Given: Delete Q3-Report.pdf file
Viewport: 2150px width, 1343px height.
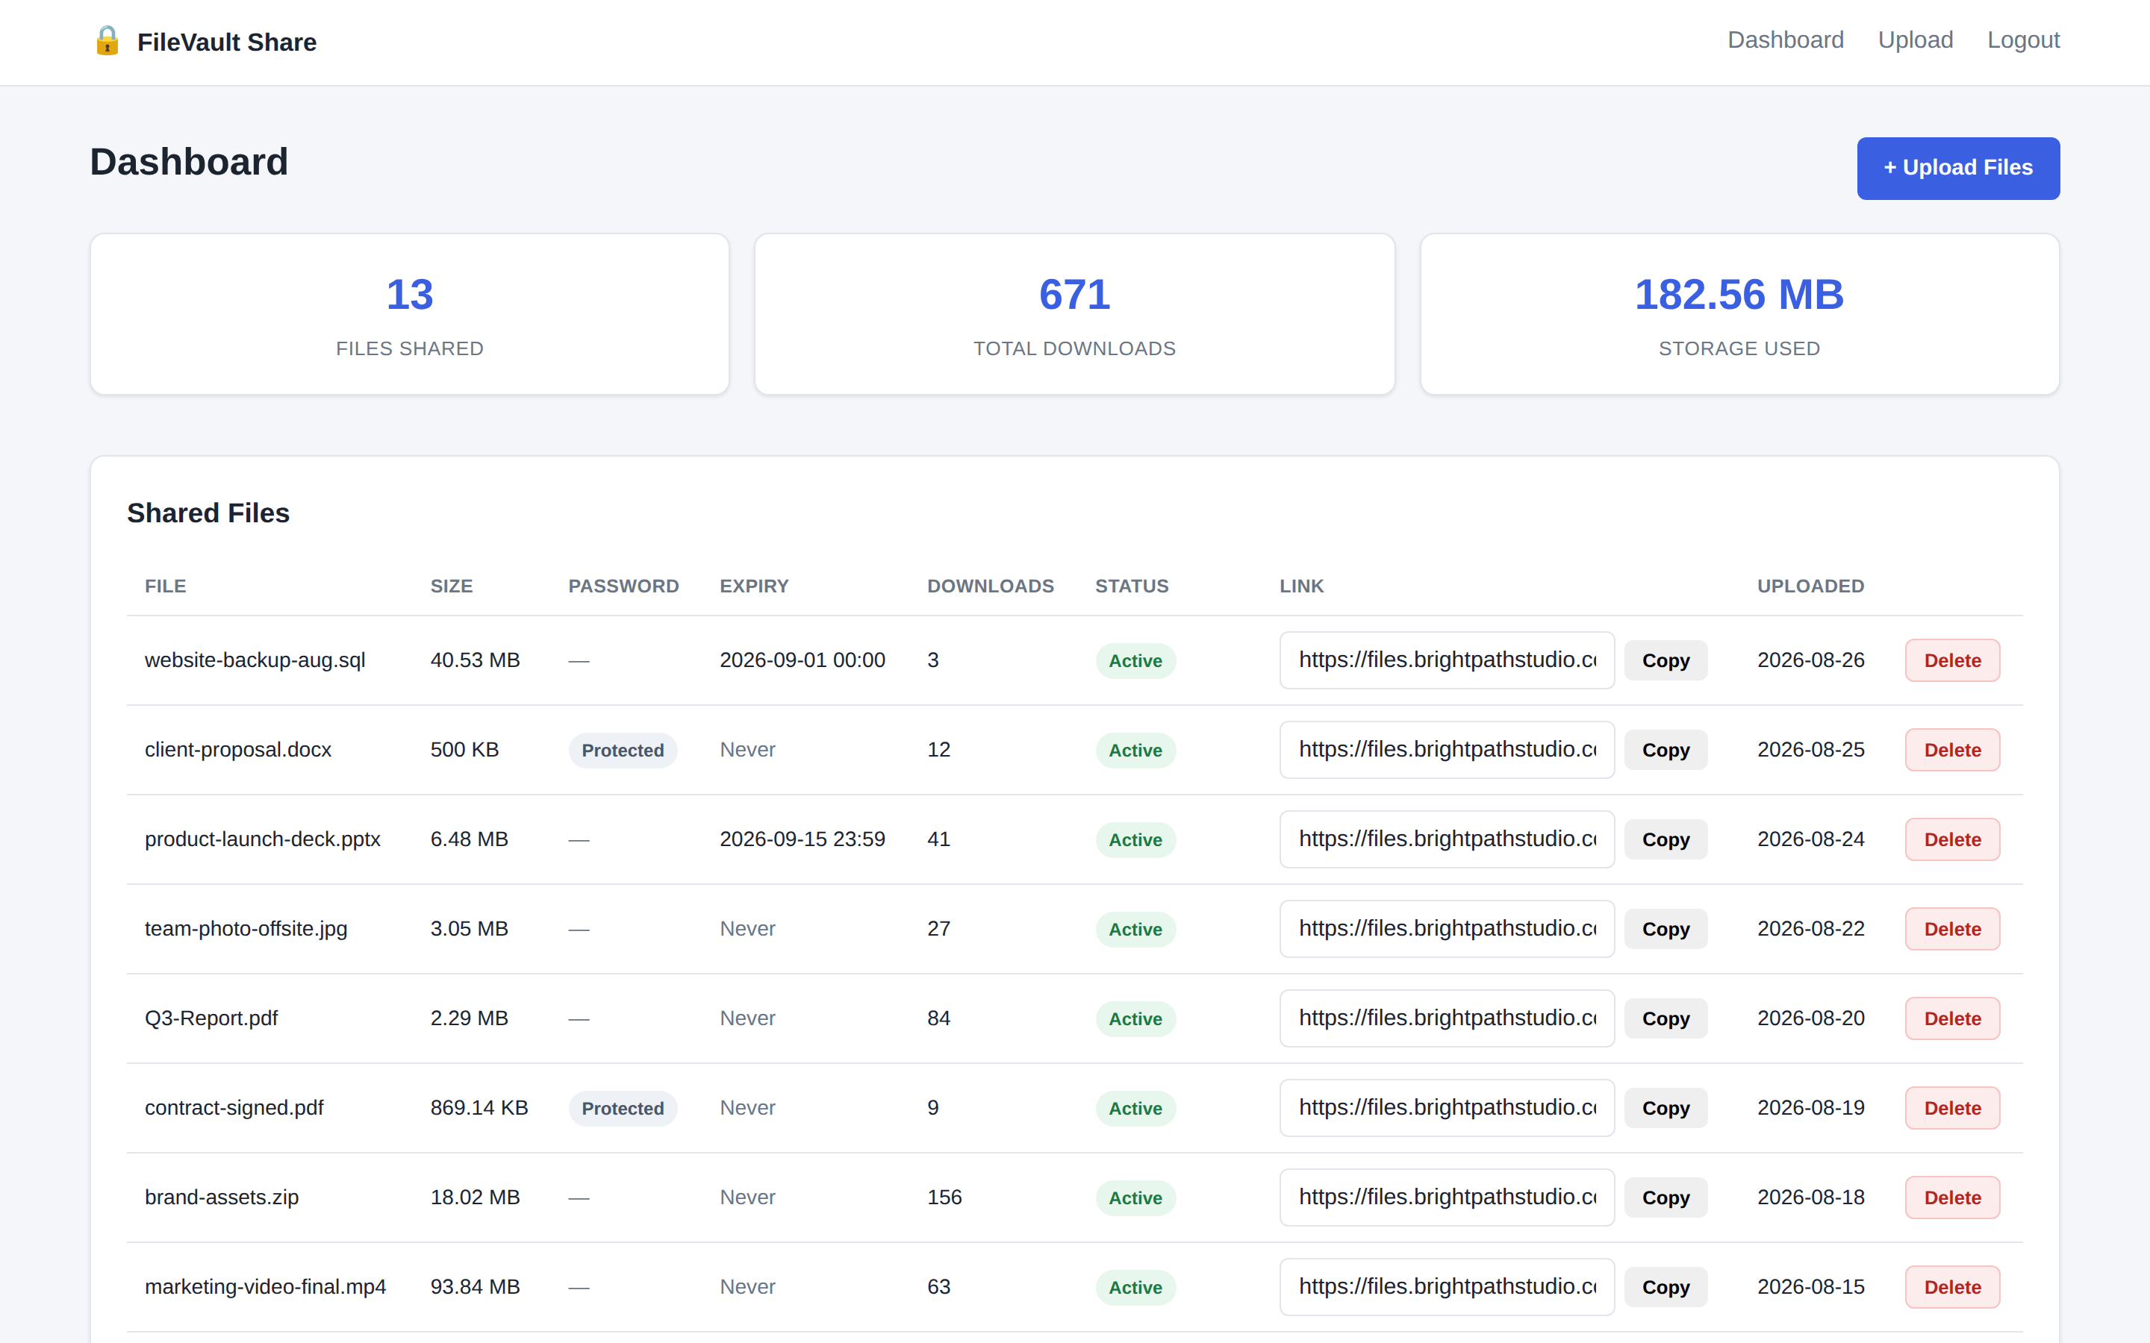Looking at the screenshot, I should coord(1953,1018).
